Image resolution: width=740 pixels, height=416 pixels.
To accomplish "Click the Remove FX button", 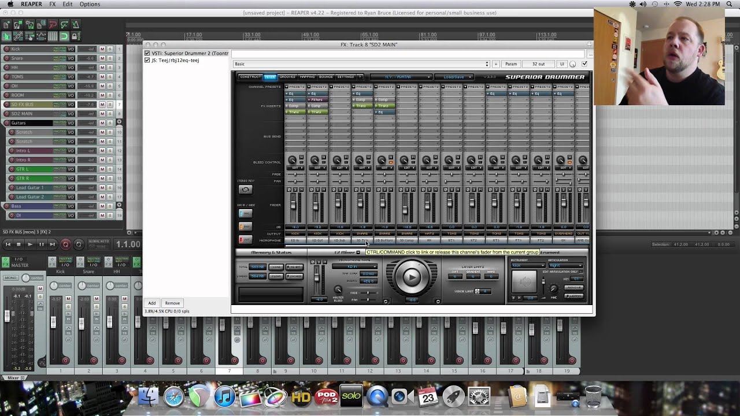I will (172, 303).
